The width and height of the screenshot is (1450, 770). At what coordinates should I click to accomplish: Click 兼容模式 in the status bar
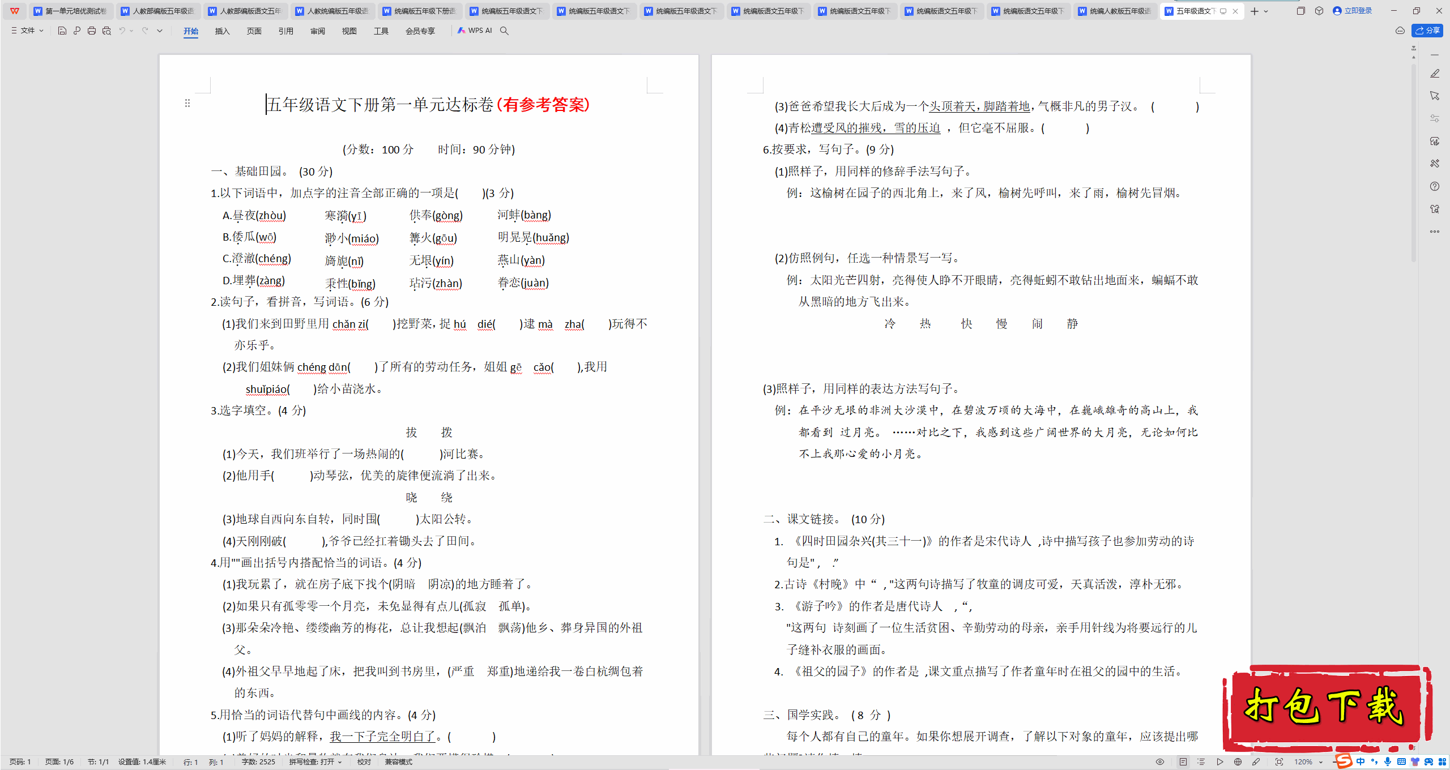point(399,762)
